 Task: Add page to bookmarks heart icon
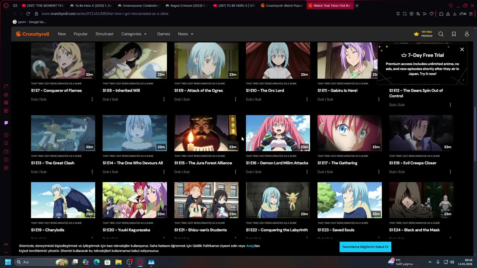coord(432,14)
